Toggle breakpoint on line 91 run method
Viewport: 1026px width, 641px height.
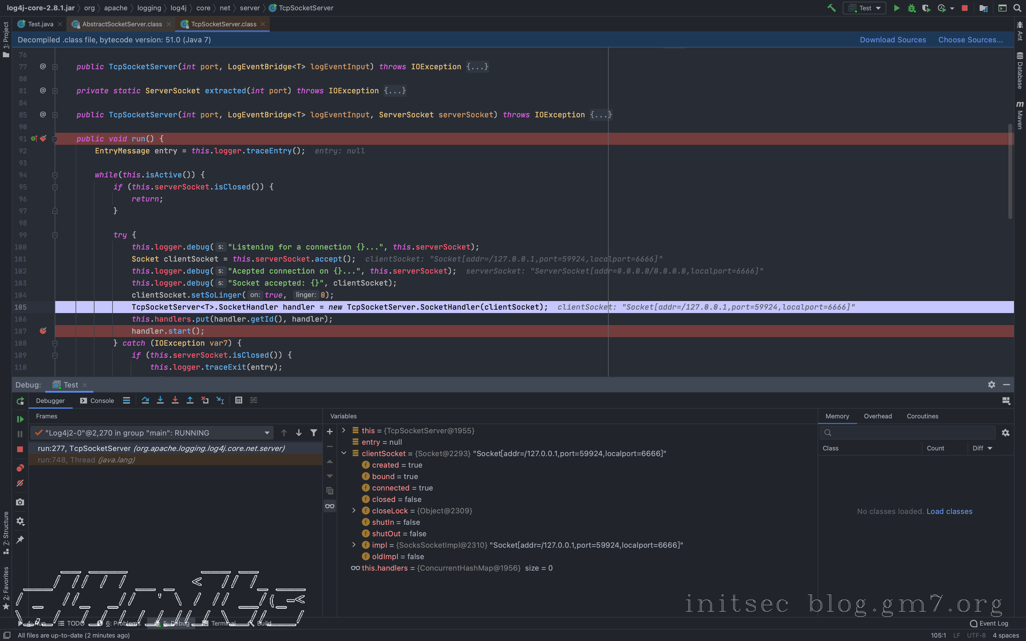click(x=43, y=139)
